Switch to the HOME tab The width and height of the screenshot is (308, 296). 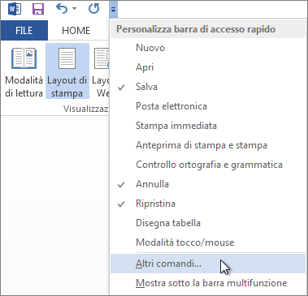pyautogui.click(x=76, y=31)
